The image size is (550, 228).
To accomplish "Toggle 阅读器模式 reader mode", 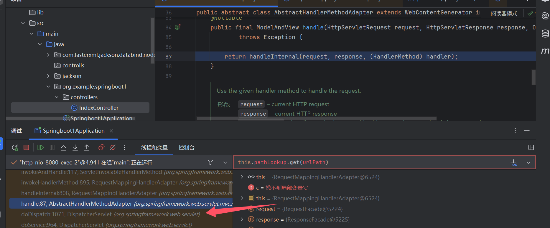I will [x=504, y=14].
